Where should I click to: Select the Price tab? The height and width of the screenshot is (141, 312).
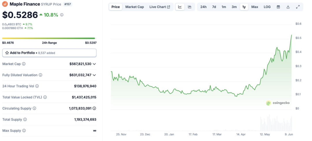(115, 7)
